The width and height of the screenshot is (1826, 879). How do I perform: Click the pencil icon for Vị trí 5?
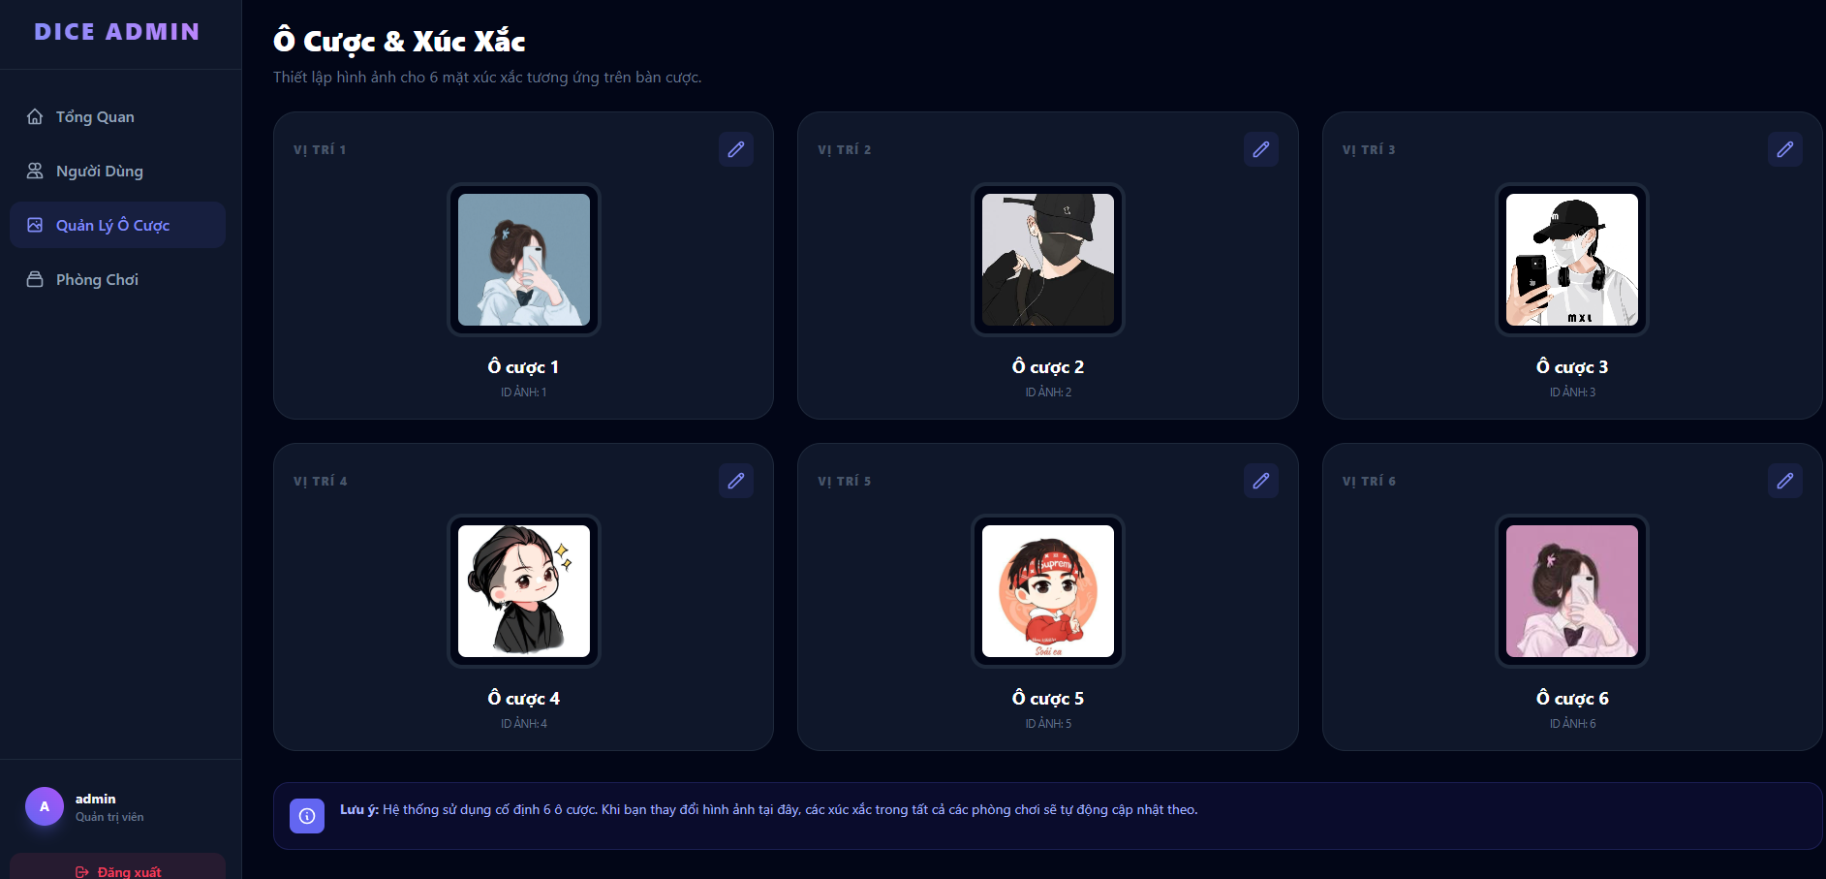1260,481
